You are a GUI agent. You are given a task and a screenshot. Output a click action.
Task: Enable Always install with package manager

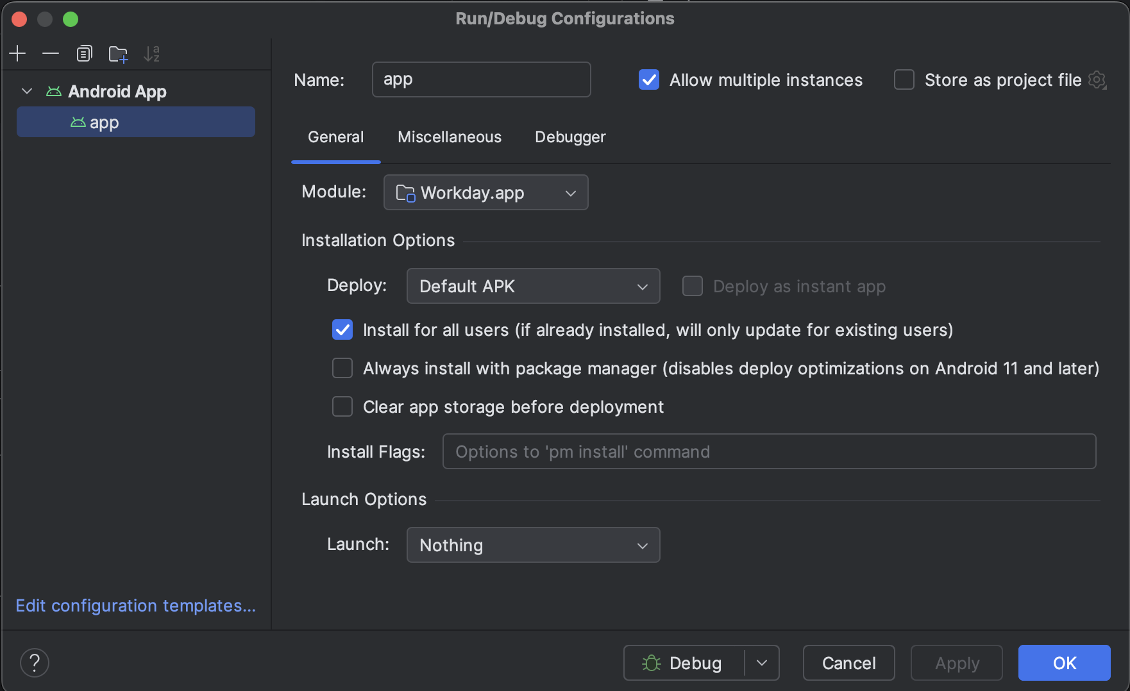point(342,368)
